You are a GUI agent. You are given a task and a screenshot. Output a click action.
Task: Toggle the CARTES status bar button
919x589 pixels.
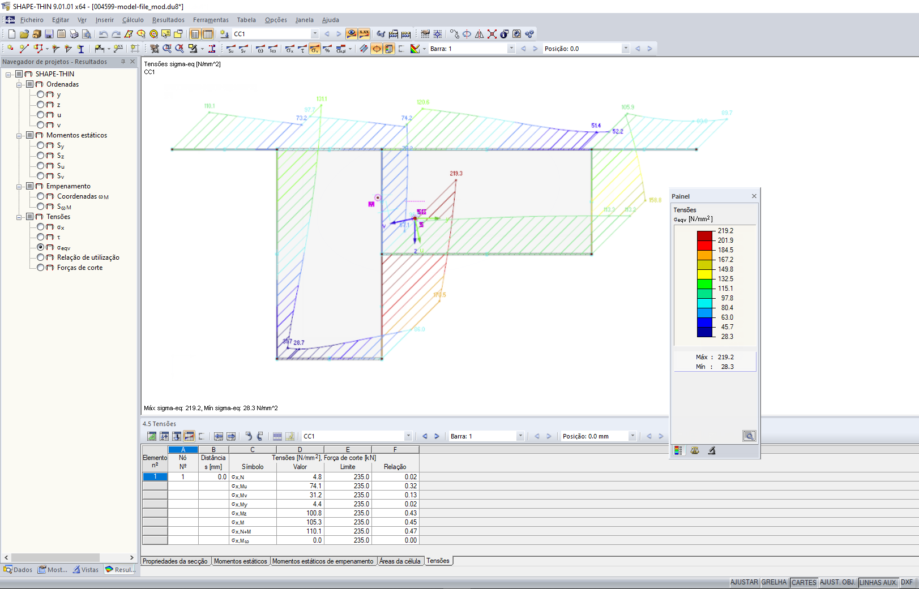point(804,582)
